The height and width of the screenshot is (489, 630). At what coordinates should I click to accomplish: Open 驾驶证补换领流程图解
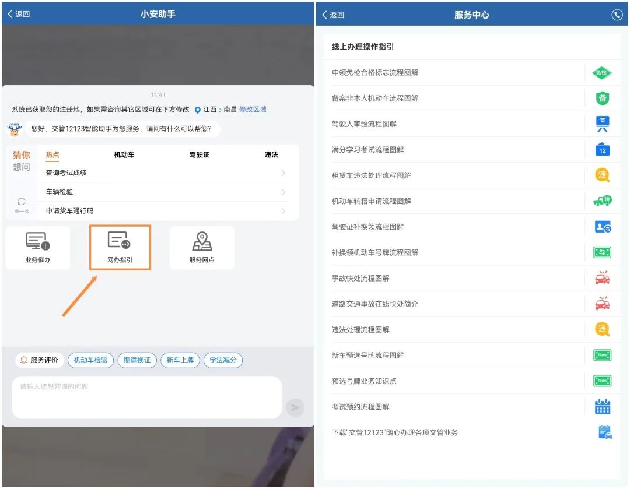(472, 227)
